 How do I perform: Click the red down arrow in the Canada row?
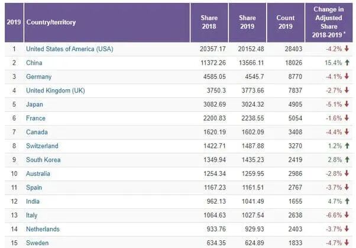point(347,131)
